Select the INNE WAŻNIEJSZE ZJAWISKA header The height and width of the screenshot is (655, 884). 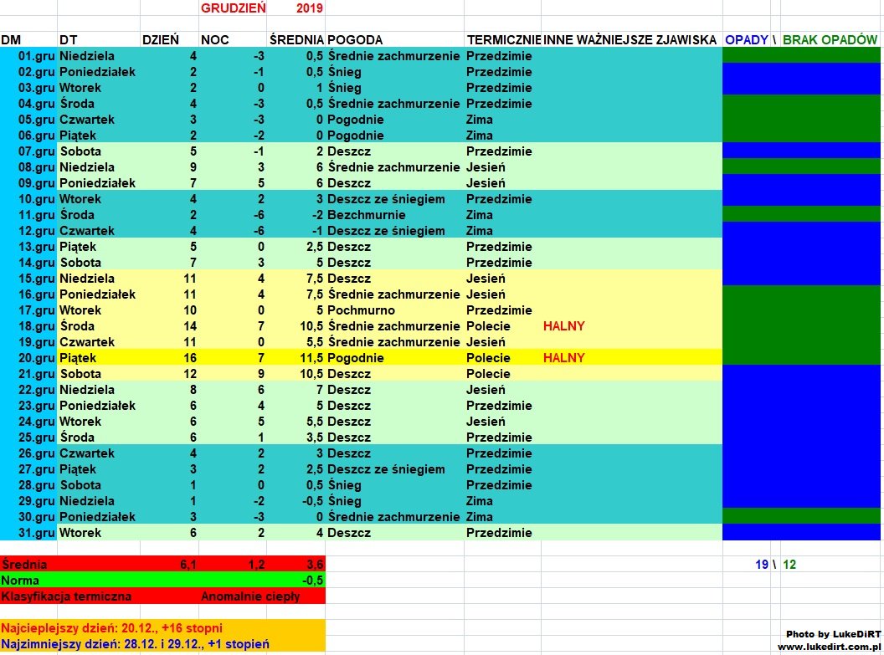point(630,40)
